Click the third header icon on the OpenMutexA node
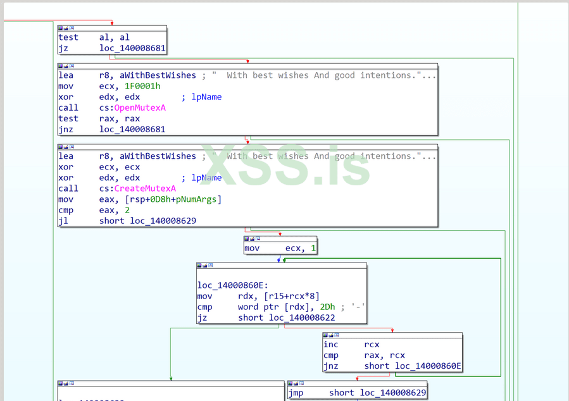 [72, 66]
